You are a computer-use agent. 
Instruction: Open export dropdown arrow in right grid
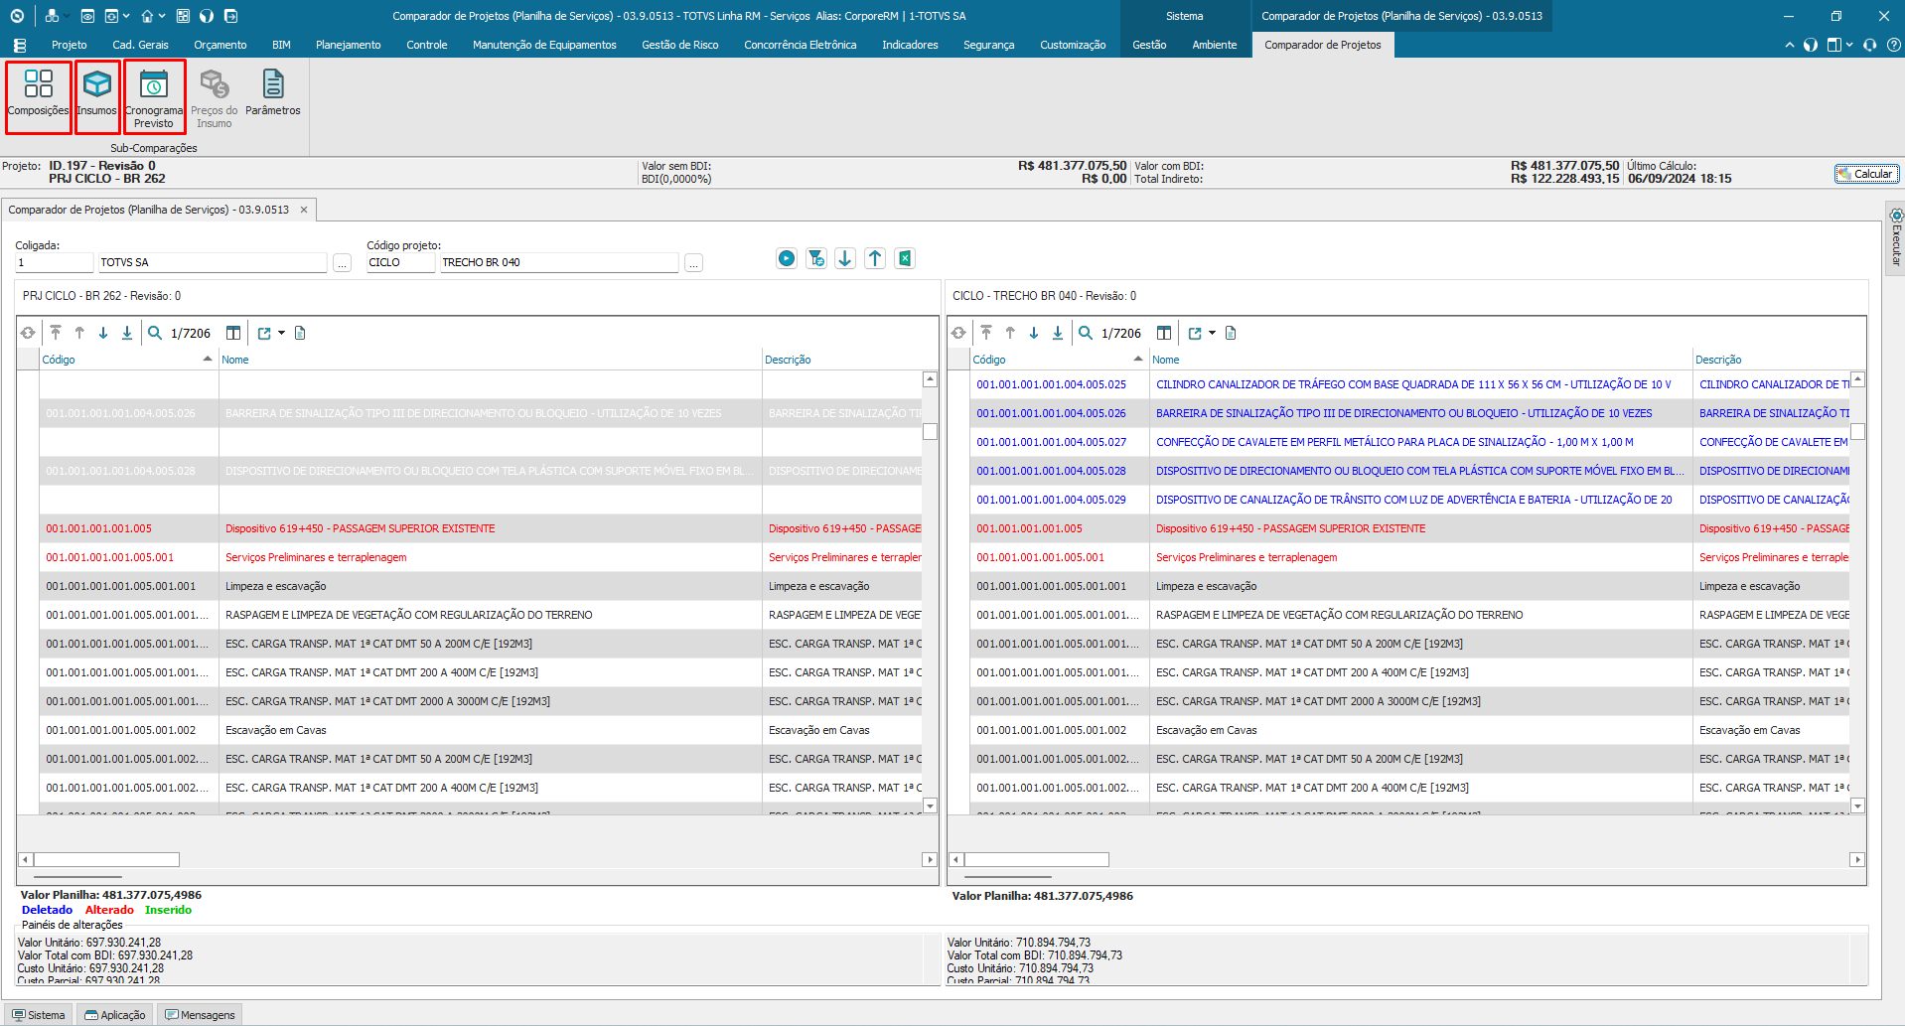coord(1213,333)
